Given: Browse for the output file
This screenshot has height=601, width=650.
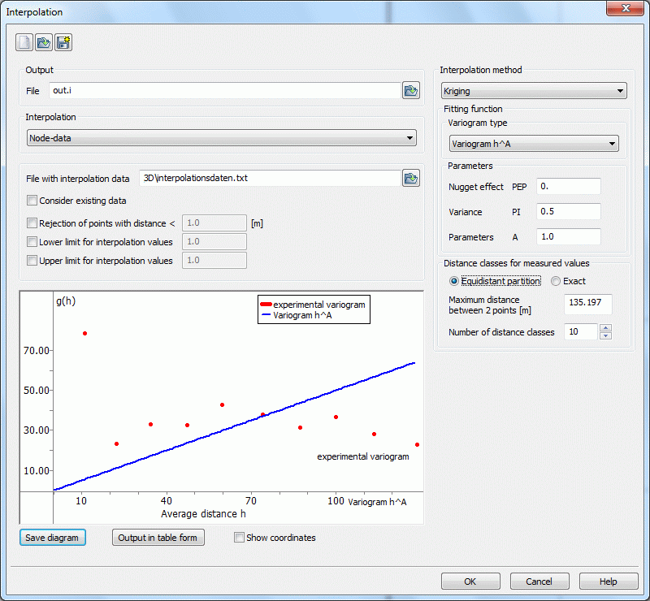Looking at the screenshot, I should 411,91.
